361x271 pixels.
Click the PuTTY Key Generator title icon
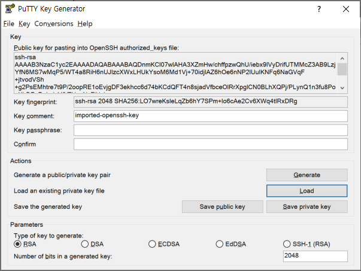(x=10, y=9)
